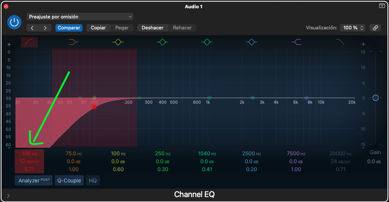Toggle the Analyzer POST button

click(34, 181)
